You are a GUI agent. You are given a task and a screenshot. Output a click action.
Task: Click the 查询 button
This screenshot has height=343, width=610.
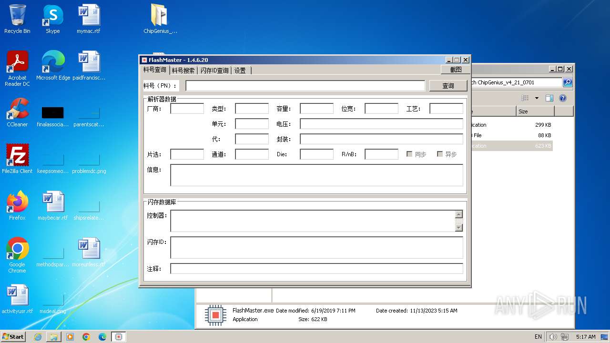448,86
